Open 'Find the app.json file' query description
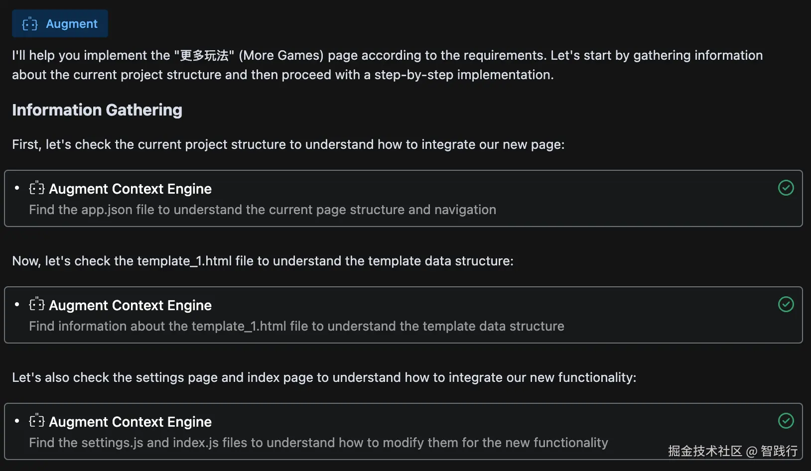This screenshot has width=811, height=471. click(x=262, y=210)
